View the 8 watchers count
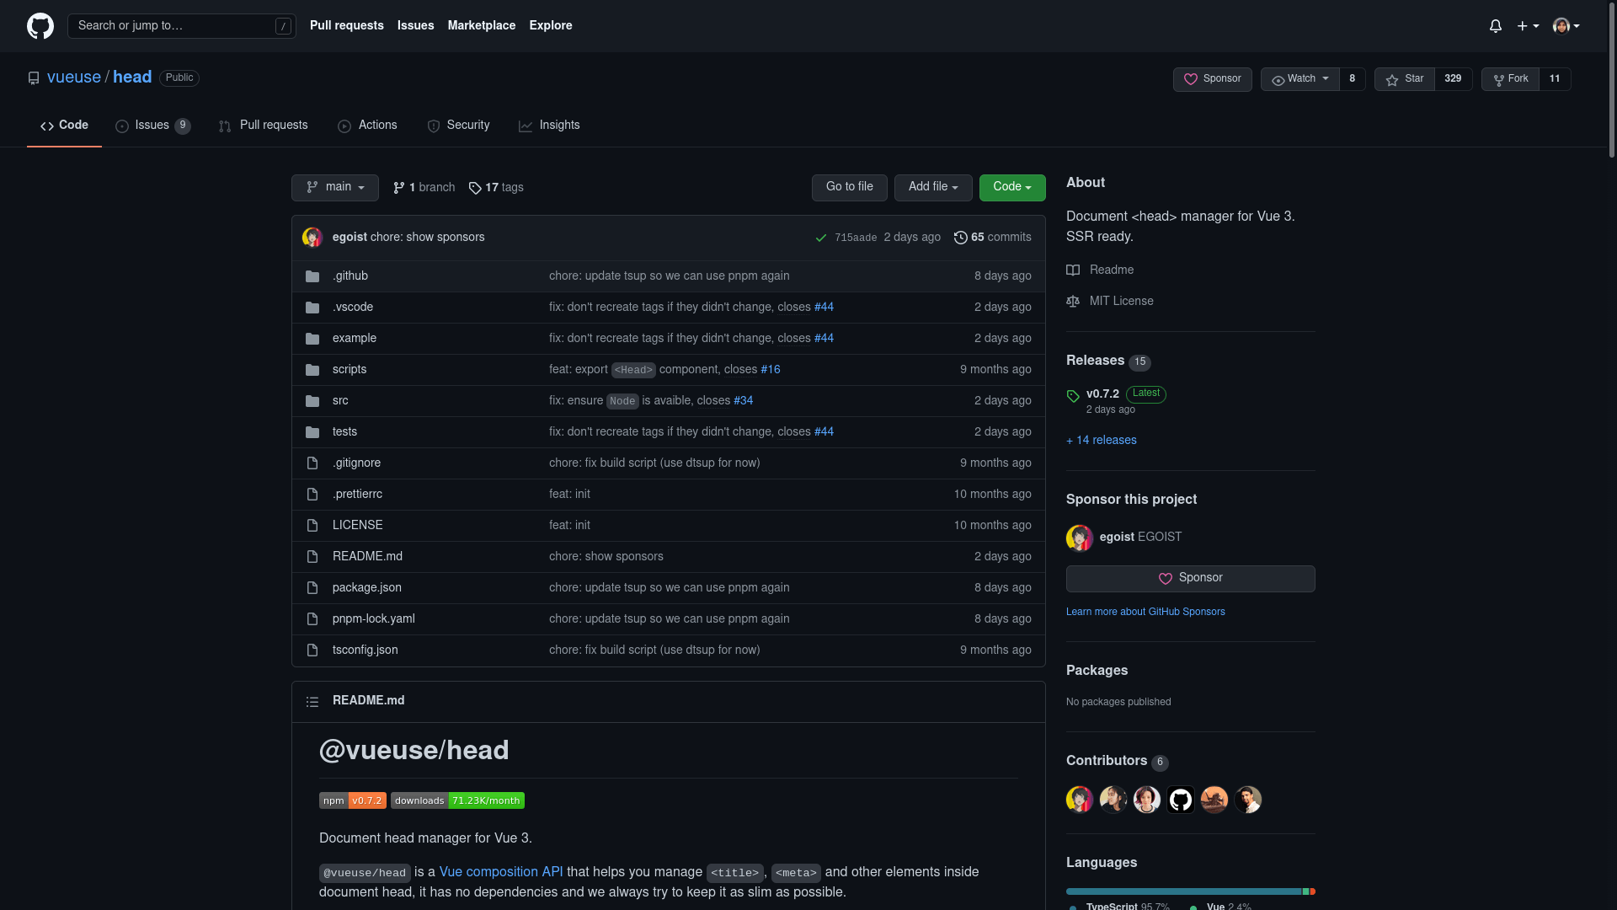The height and width of the screenshot is (910, 1617). click(1352, 79)
